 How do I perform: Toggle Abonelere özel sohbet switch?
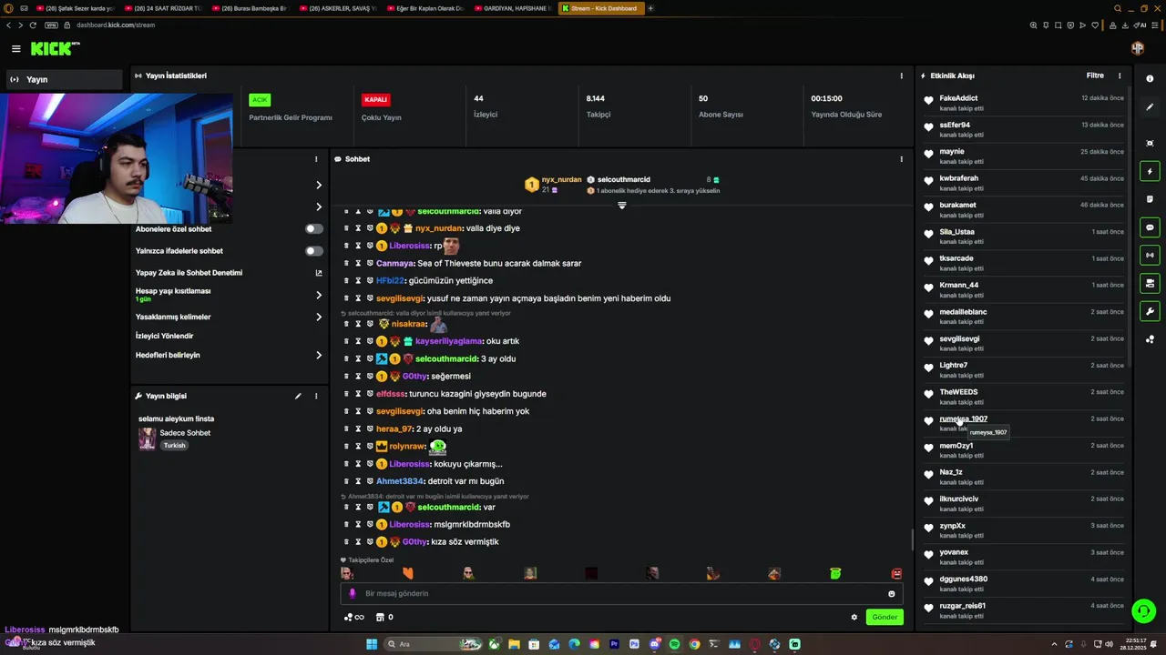[x=314, y=229]
